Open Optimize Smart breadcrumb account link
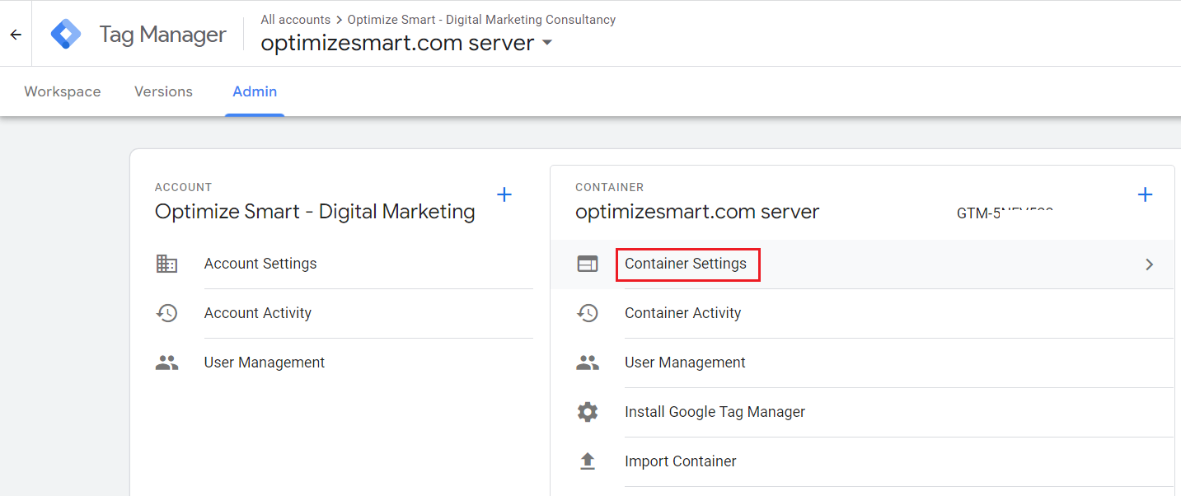This screenshot has width=1181, height=496. [481, 19]
